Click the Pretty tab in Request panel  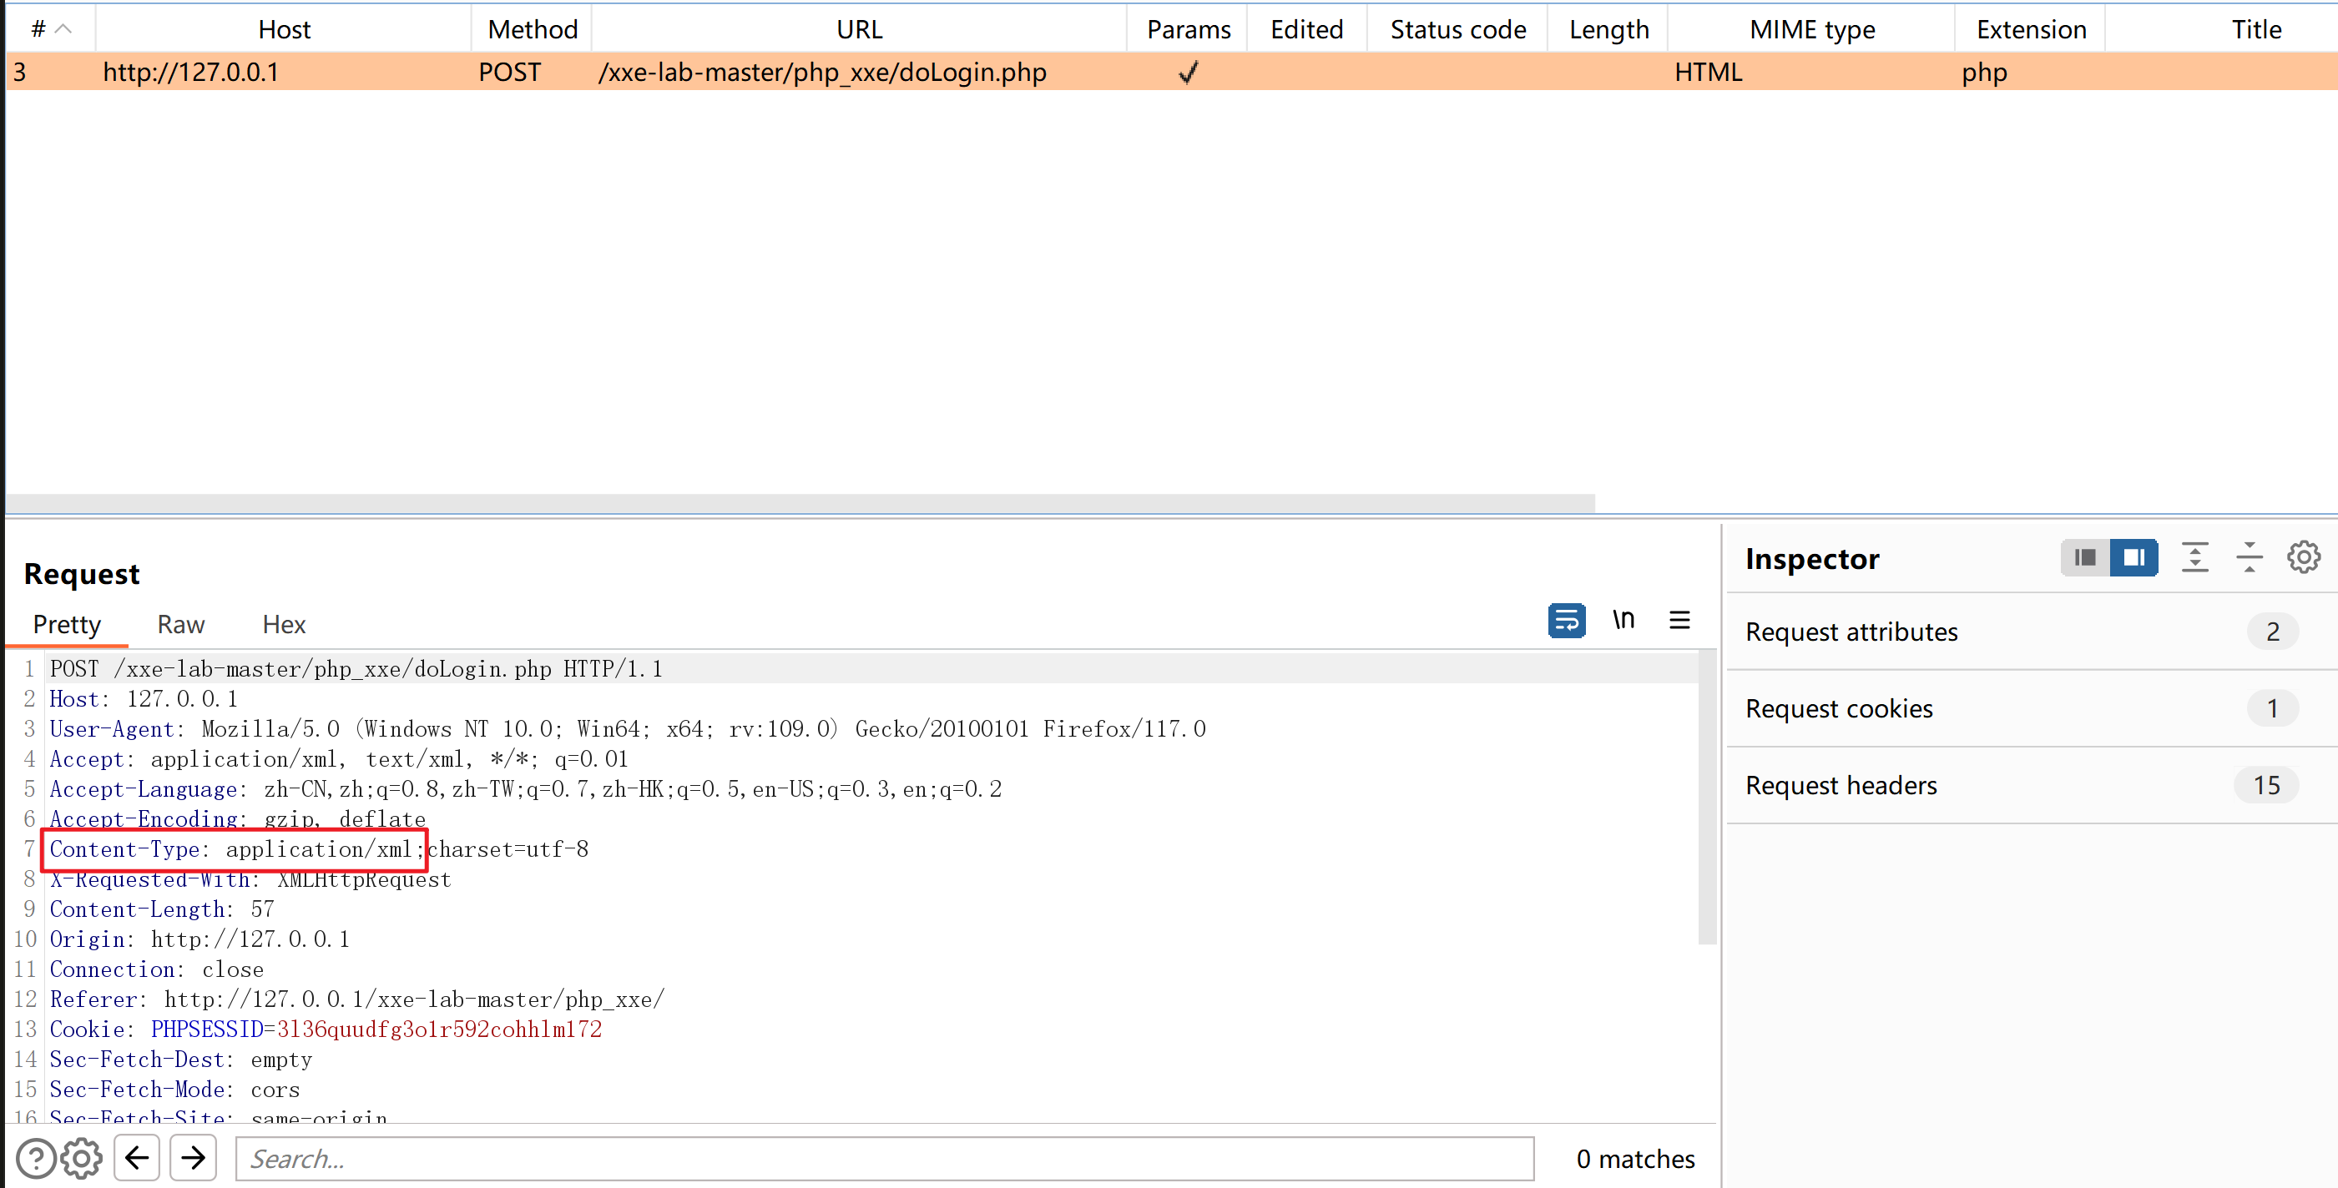click(x=67, y=624)
